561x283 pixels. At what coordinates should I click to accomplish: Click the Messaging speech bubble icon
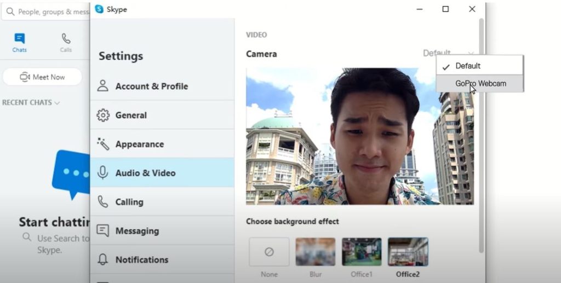[x=102, y=230]
